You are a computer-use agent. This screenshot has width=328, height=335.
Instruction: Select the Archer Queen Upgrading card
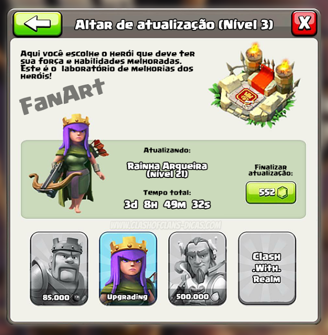point(128,269)
